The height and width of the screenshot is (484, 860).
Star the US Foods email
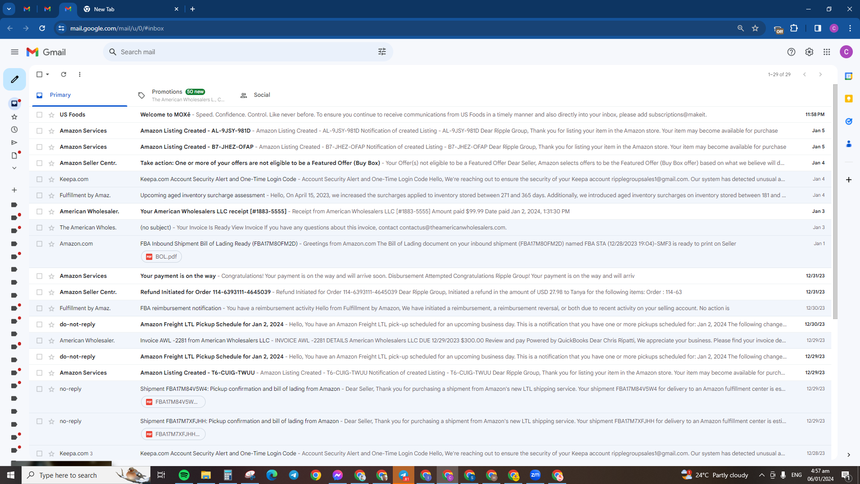[52, 115]
